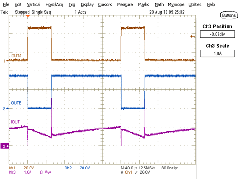
Task: Open the MyScope menu
Action: (x=176, y=5)
